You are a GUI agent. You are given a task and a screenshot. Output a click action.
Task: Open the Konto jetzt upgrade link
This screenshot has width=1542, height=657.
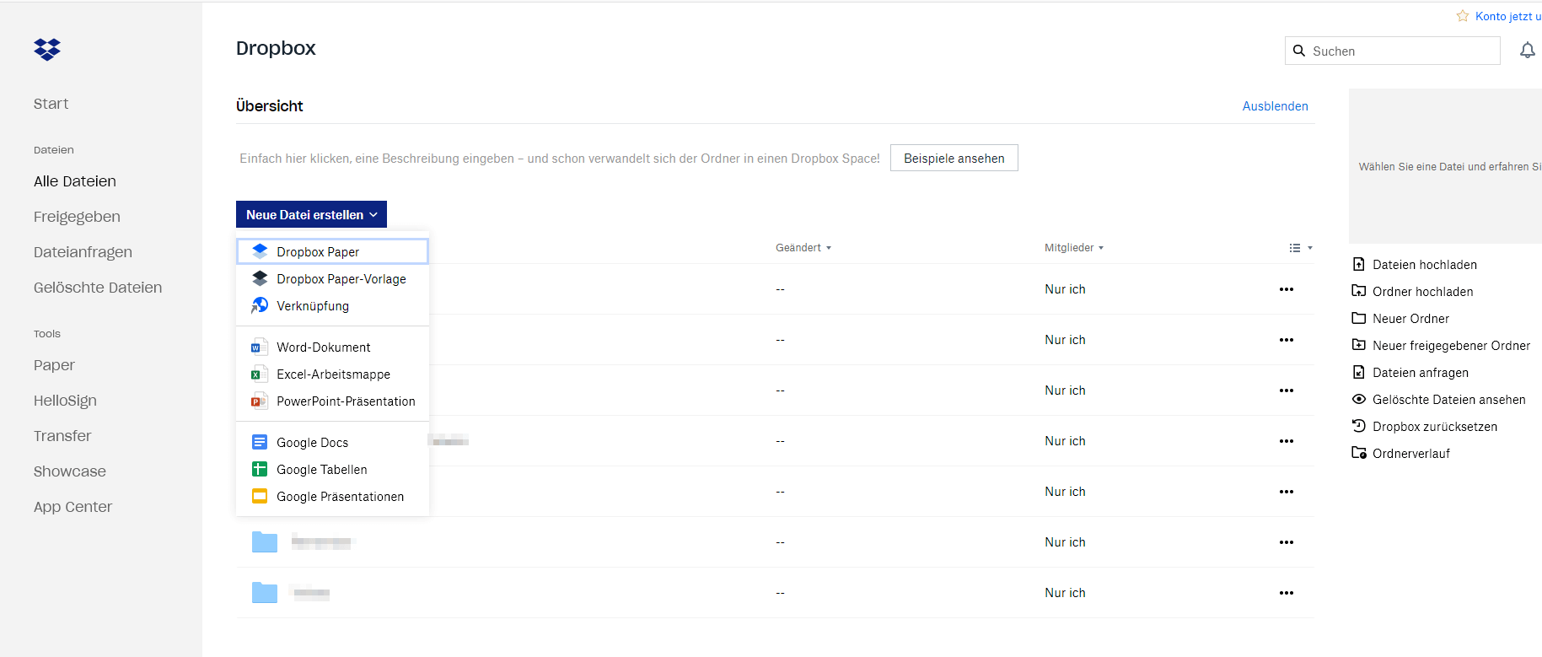click(x=1507, y=16)
